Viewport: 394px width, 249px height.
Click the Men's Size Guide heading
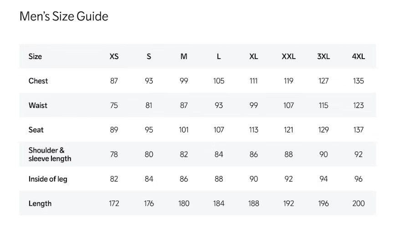[64, 17]
